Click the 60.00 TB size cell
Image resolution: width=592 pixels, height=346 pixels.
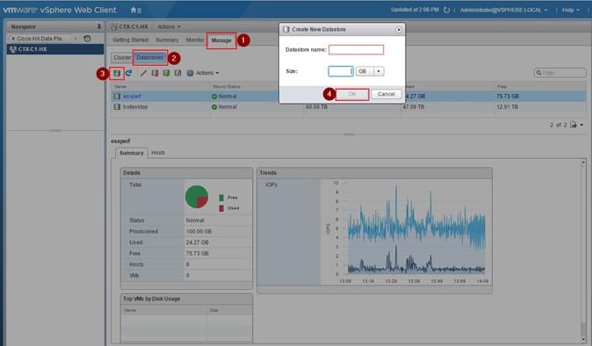click(x=317, y=107)
